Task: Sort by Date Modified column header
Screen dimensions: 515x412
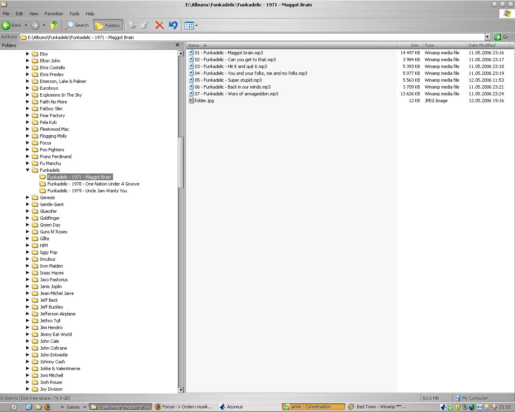Action: [x=489, y=45]
